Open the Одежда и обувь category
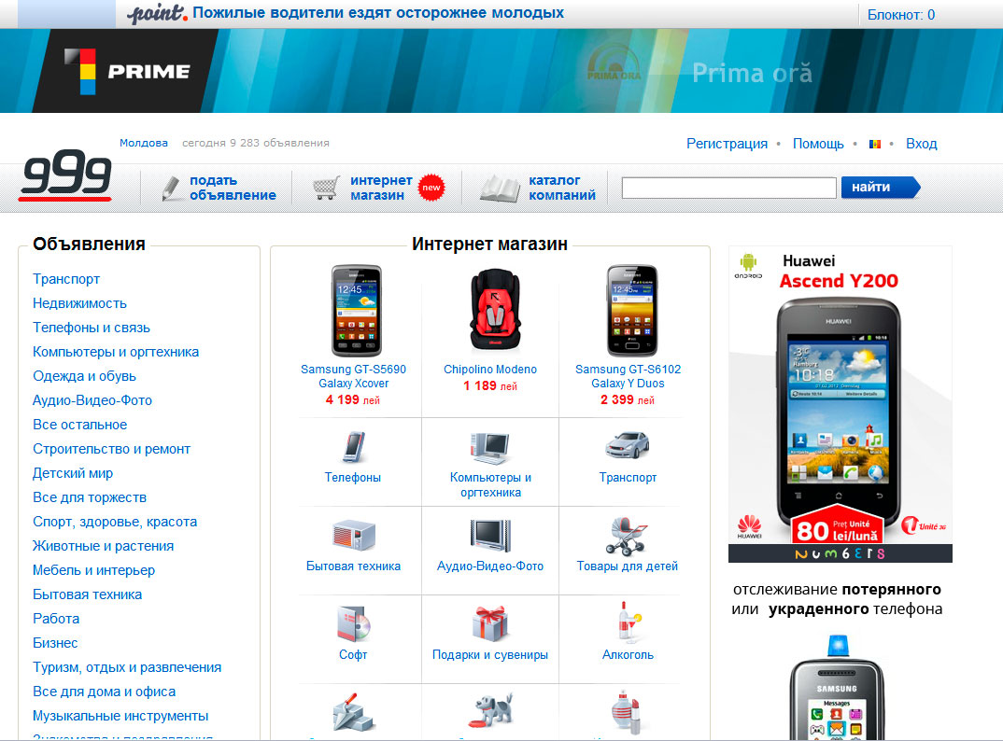Image resolution: width=1003 pixels, height=741 pixels. [x=84, y=377]
